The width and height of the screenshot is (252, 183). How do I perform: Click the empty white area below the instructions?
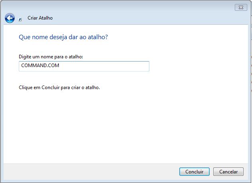click(x=125, y=127)
